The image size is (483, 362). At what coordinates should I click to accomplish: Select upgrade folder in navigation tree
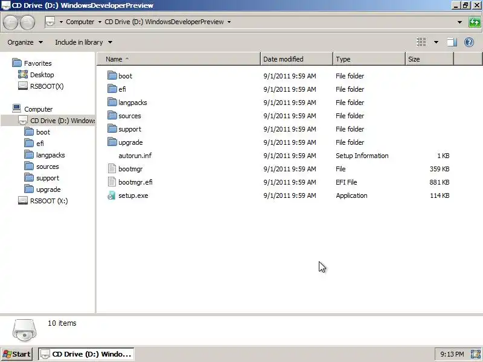(x=48, y=189)
